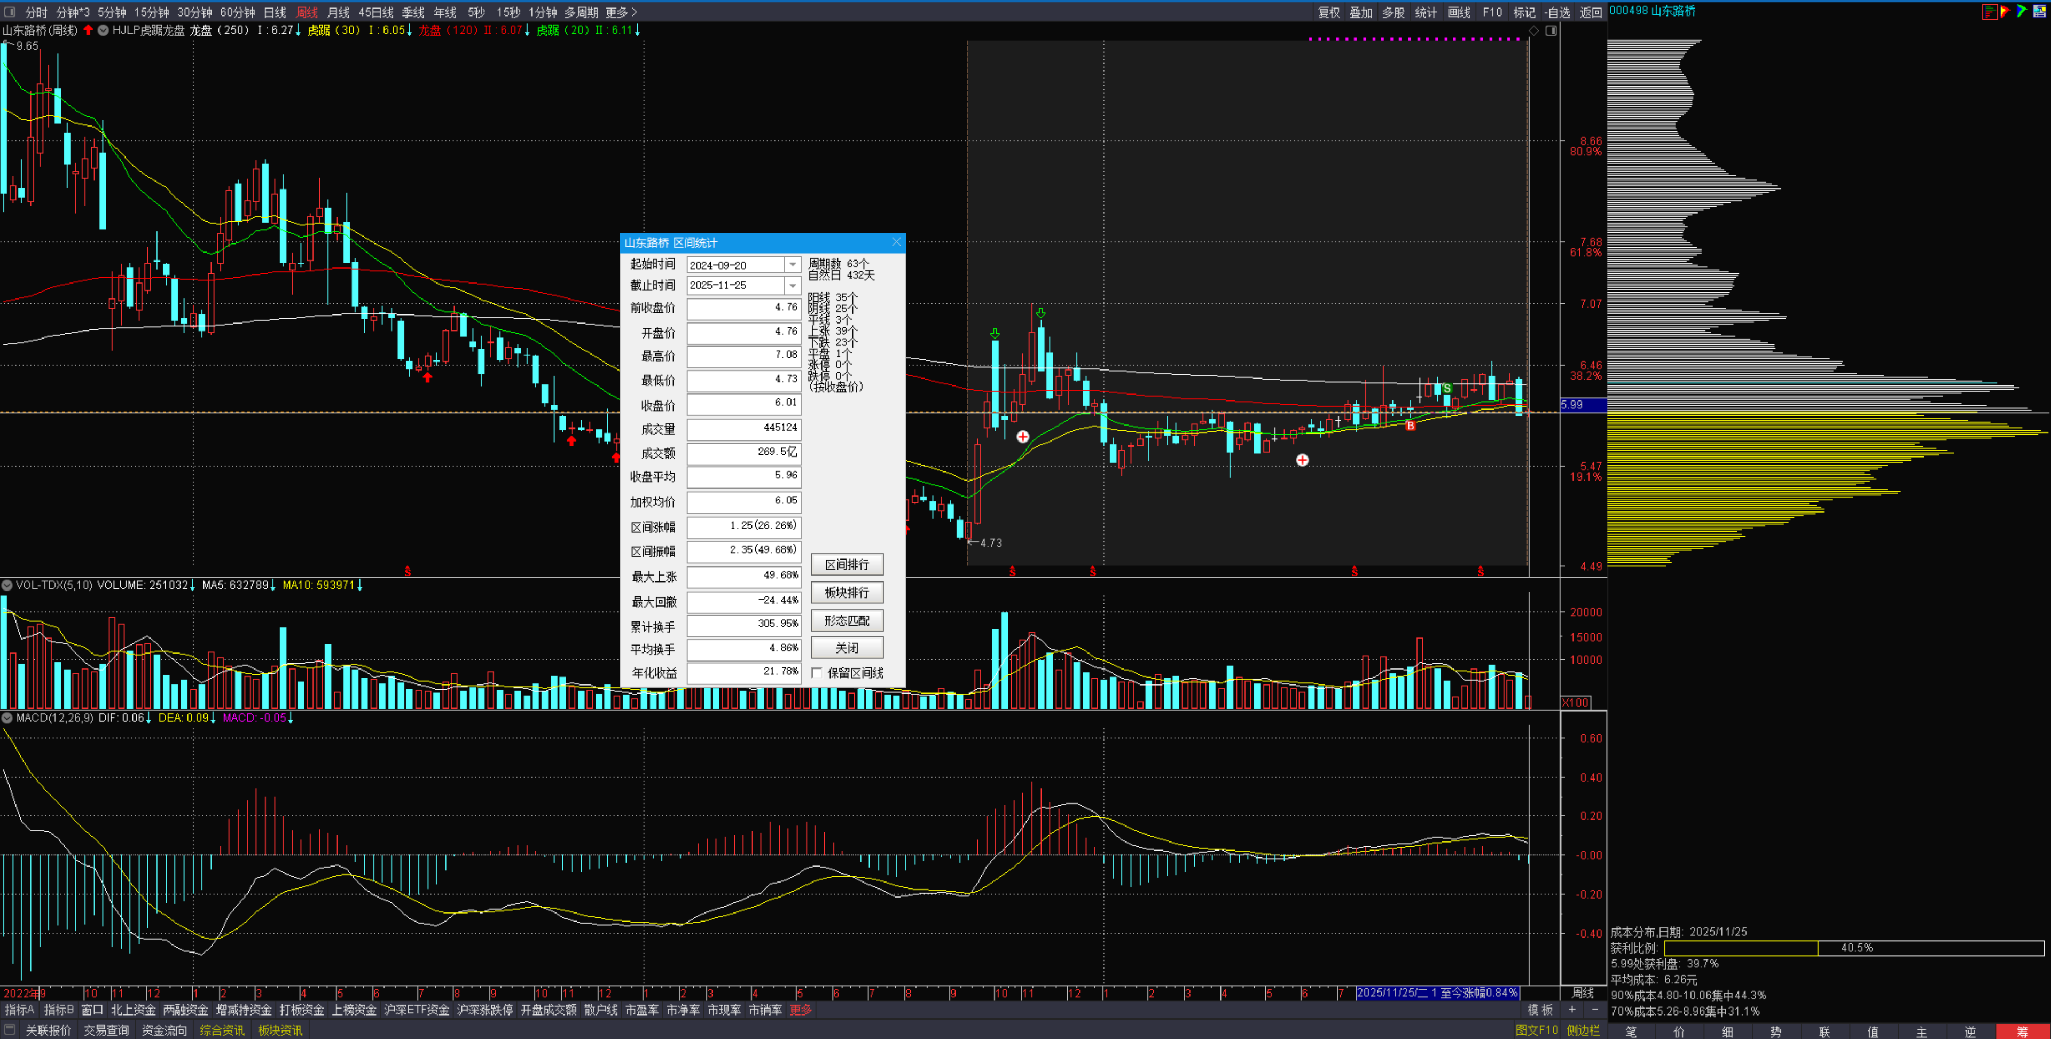Click the green-blue arrow icon in chip panel header

[x=2022, y=11]
